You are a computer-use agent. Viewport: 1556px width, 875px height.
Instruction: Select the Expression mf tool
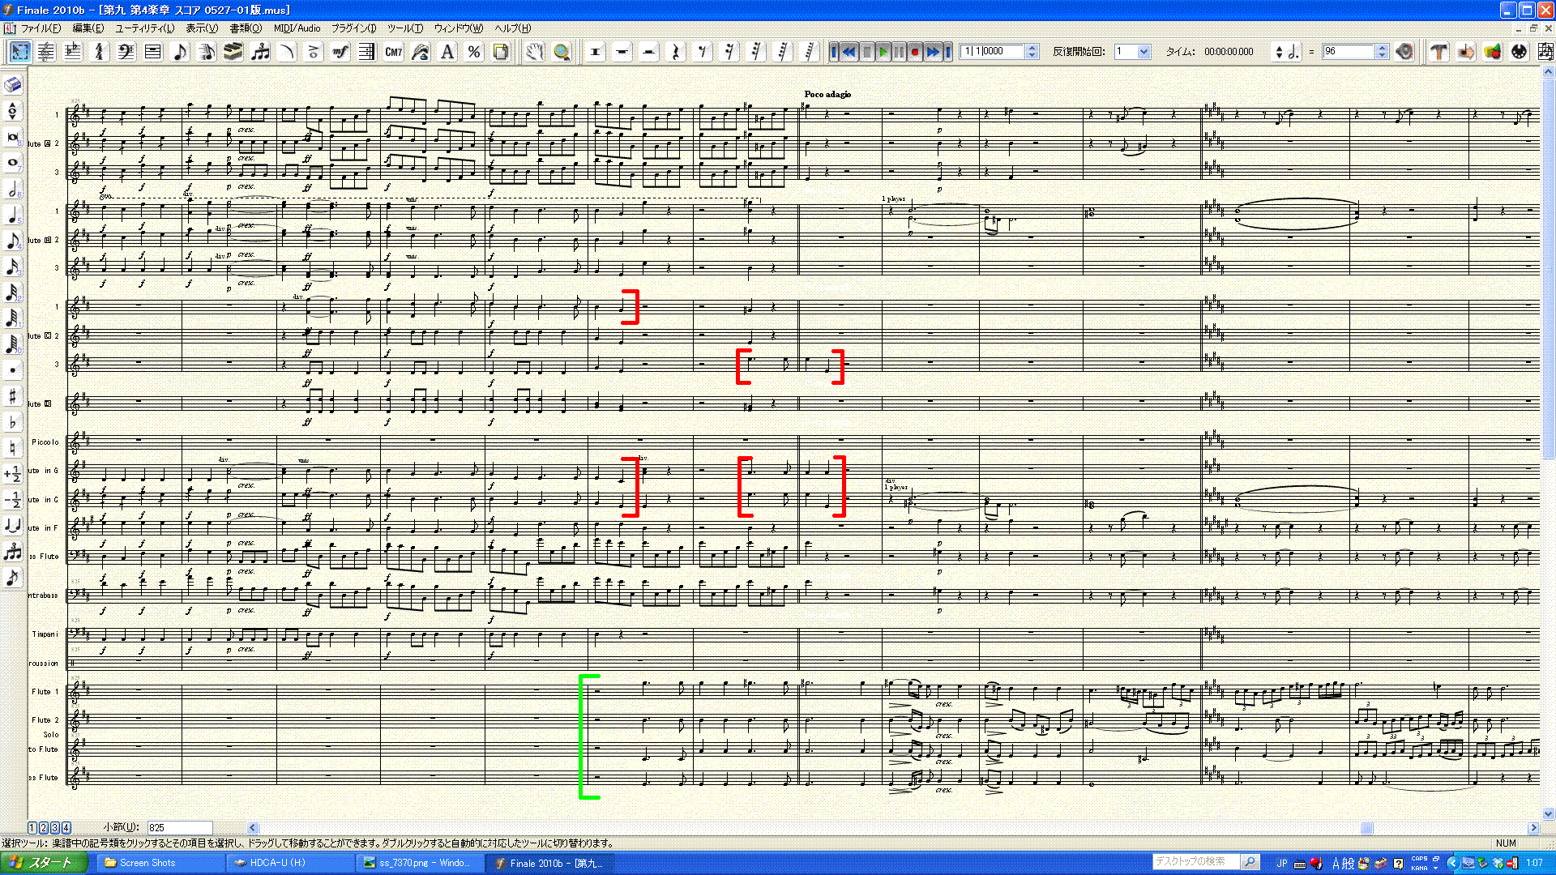(340, 52)
